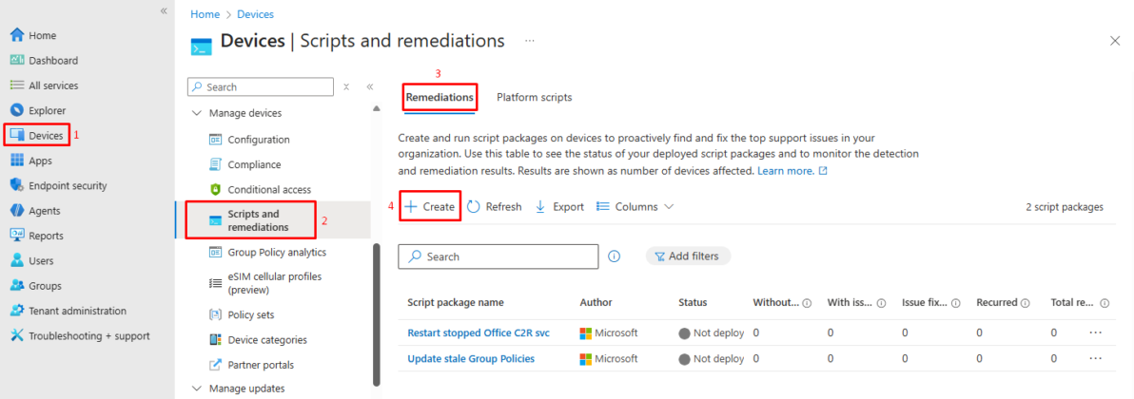Click the Endpoint security shield icon
This screenshot has width=1134, height=399.
(x=17, y=186)
